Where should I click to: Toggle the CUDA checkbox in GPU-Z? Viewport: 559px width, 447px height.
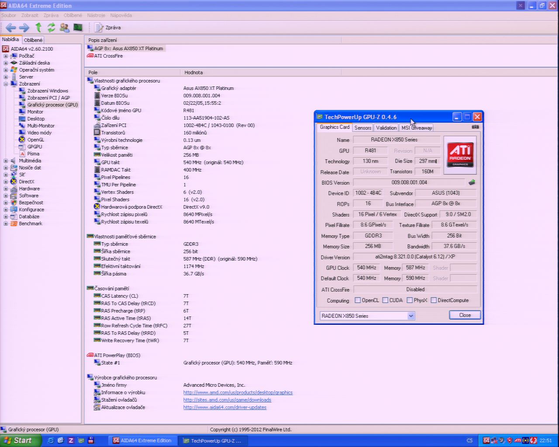tap(385, 300)
